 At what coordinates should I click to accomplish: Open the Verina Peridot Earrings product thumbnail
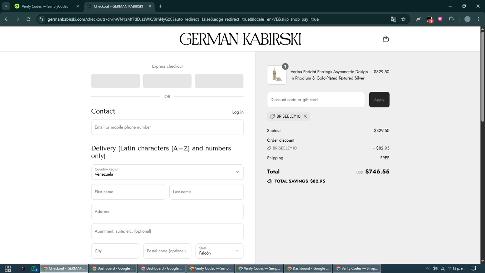pos(277,75)
